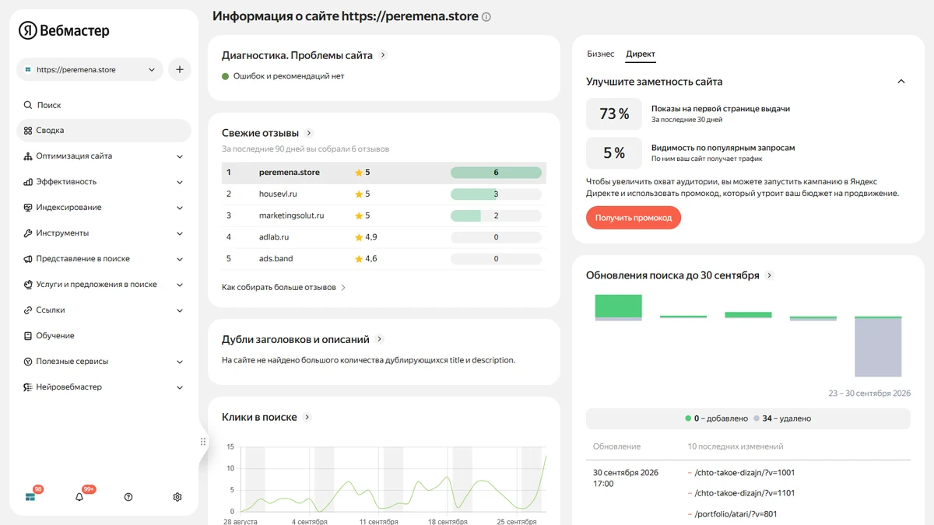Expand the Полезные сервисы chevron
This screenshot has width=934, height=525.
(180, 362)
